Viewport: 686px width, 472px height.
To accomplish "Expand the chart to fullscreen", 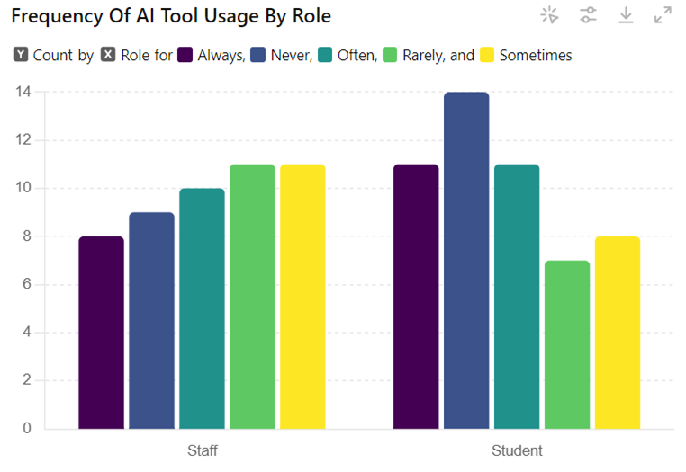I will (663, 14).
